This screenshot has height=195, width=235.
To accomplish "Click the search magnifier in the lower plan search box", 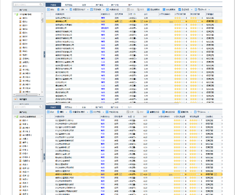I will [x=40, y=107].
